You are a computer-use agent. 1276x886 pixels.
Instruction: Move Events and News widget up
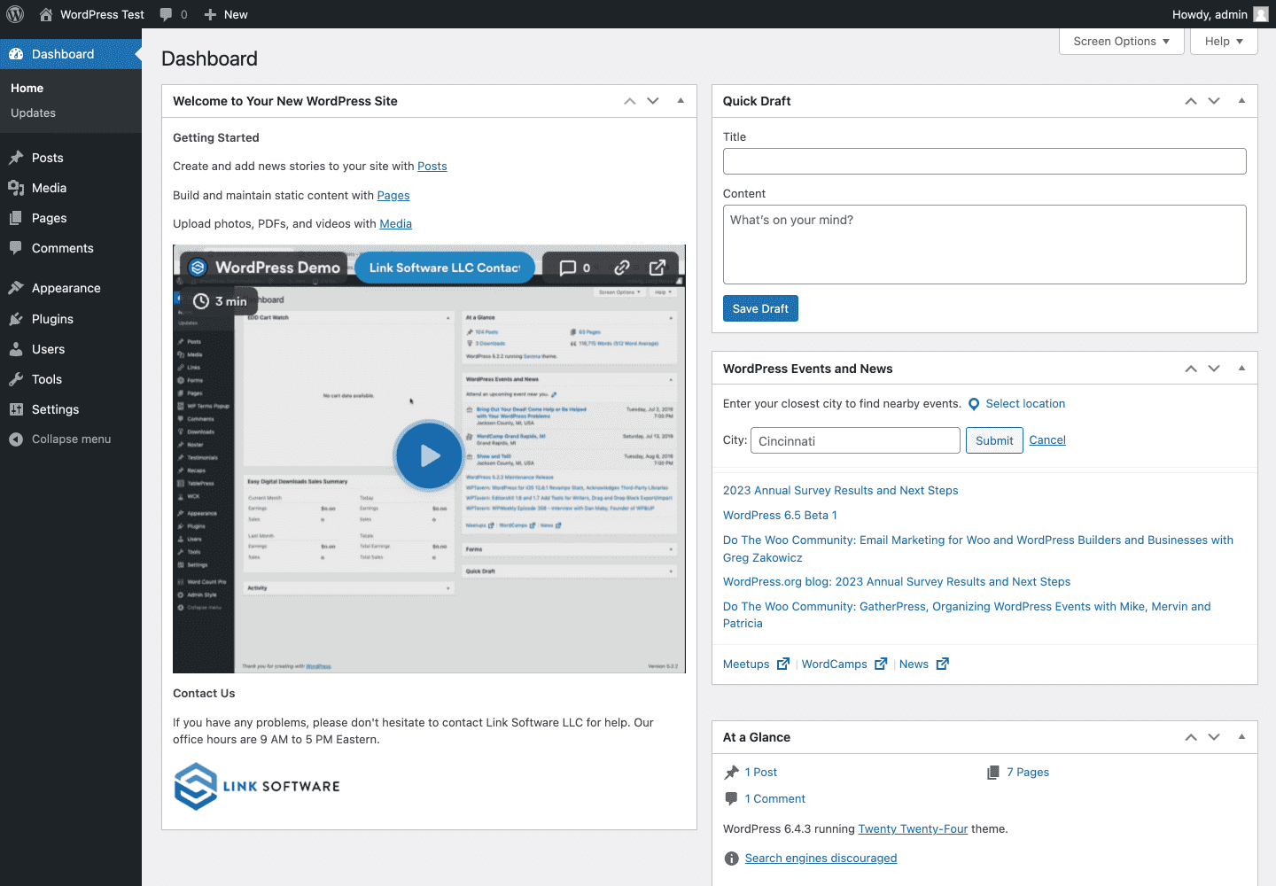pyautogui.click(x=1191, y=369)
